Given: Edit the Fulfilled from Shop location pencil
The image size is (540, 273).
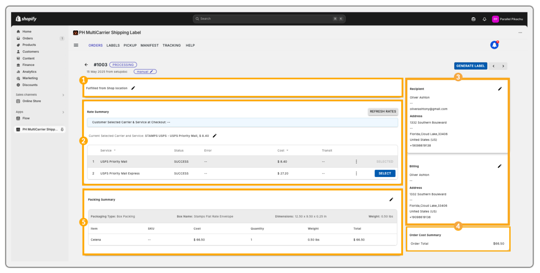Looking at the screenshot, I should coord(133,88).
